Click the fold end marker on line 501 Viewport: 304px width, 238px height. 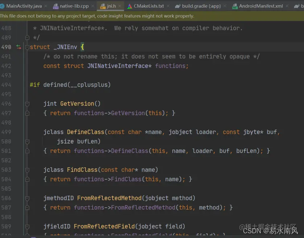pos(27,151)
